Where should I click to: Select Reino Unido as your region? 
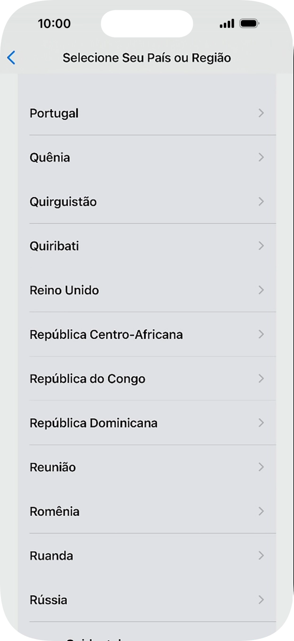(64, 290)
